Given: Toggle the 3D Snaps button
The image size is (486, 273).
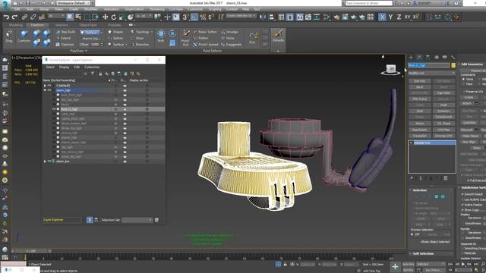Looking at the screenshot, I should tap(185, 17).
